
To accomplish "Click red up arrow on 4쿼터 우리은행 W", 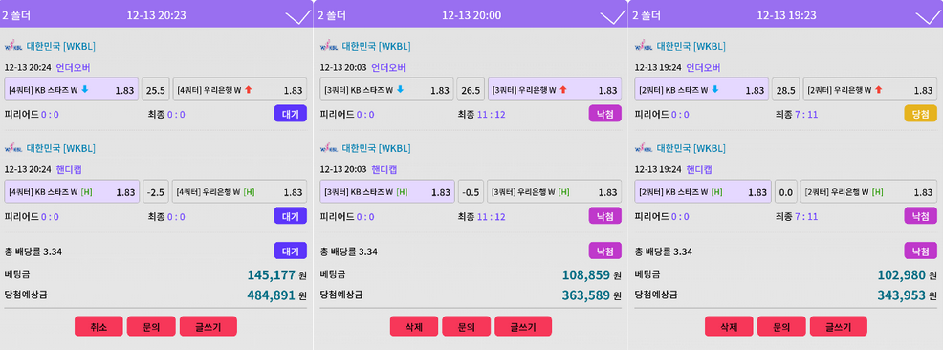I will click(x=248, y=90).
